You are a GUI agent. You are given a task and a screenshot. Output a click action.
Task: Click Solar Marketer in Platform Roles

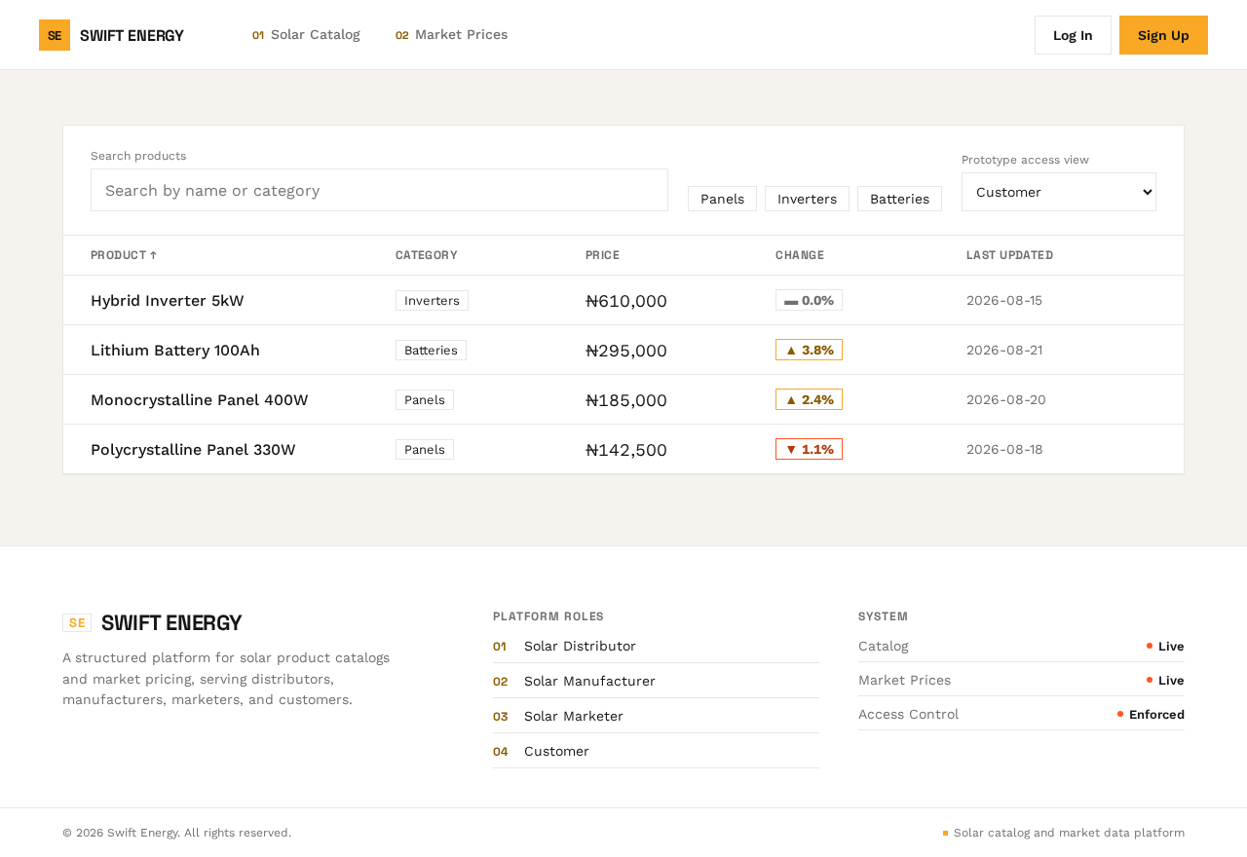(x=574, y=716)
